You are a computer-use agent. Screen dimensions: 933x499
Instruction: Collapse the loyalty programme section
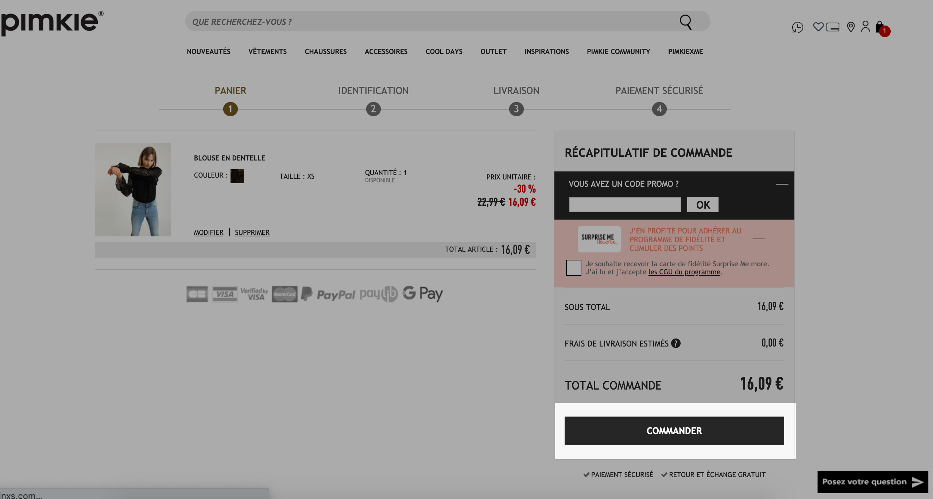point(759,239)
